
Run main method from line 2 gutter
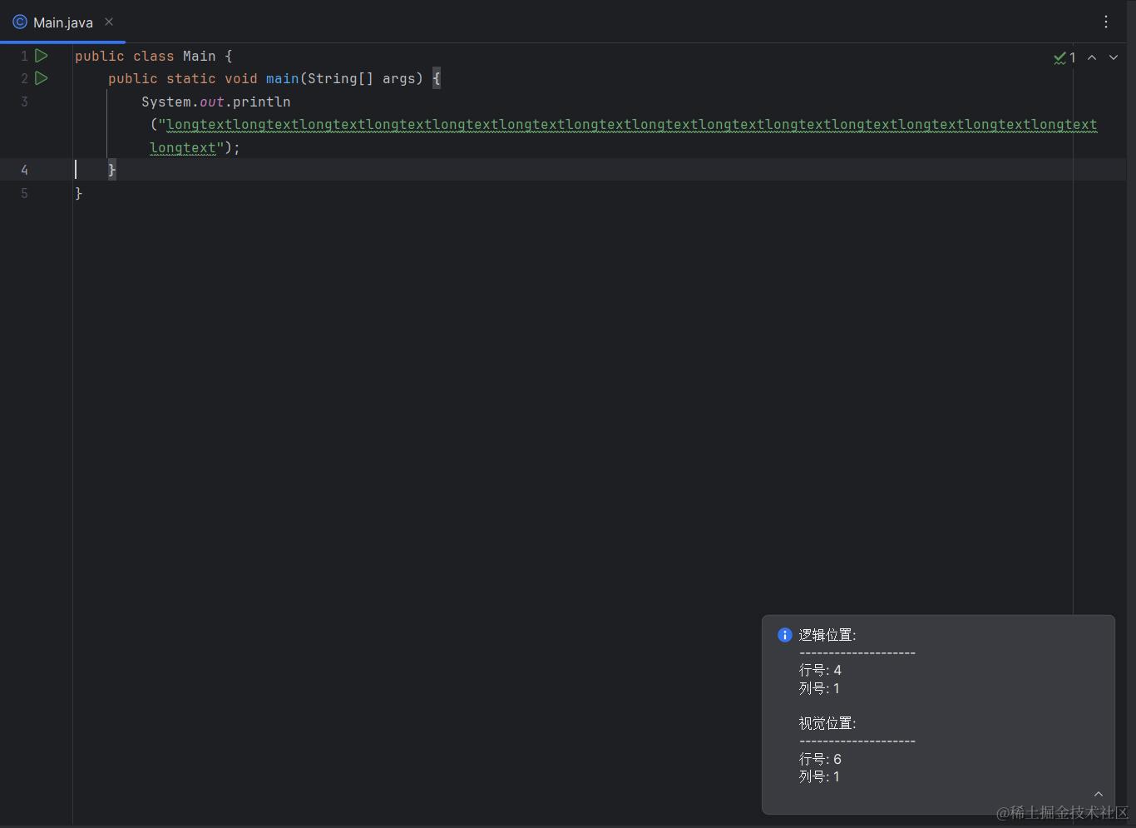tap(42, 78)
